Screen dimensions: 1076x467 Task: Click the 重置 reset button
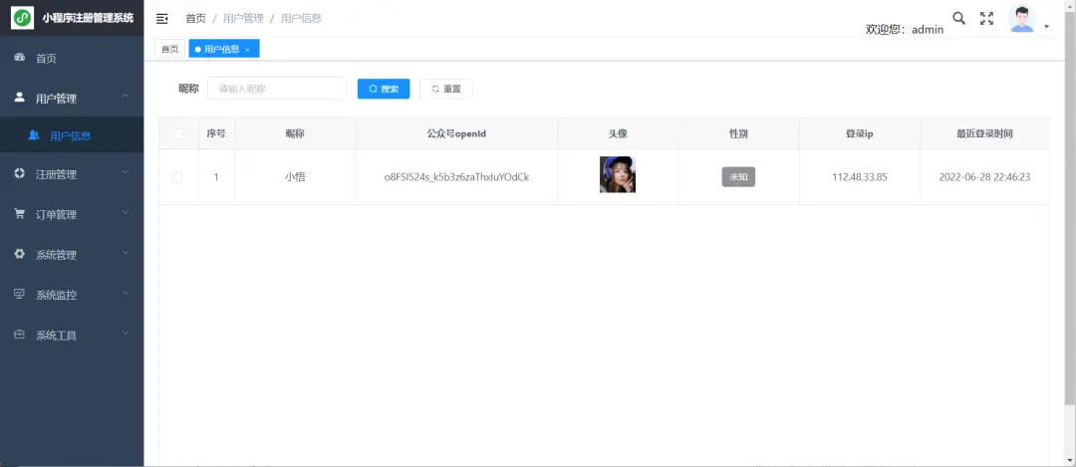click(x=446, y=90)
